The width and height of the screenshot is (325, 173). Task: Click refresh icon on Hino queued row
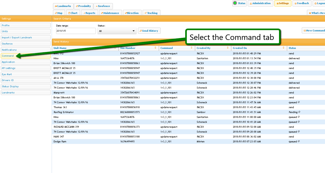point(299,117)
